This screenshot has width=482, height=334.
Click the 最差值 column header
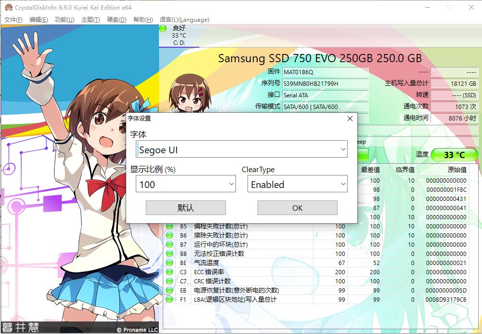coord(370,170)
